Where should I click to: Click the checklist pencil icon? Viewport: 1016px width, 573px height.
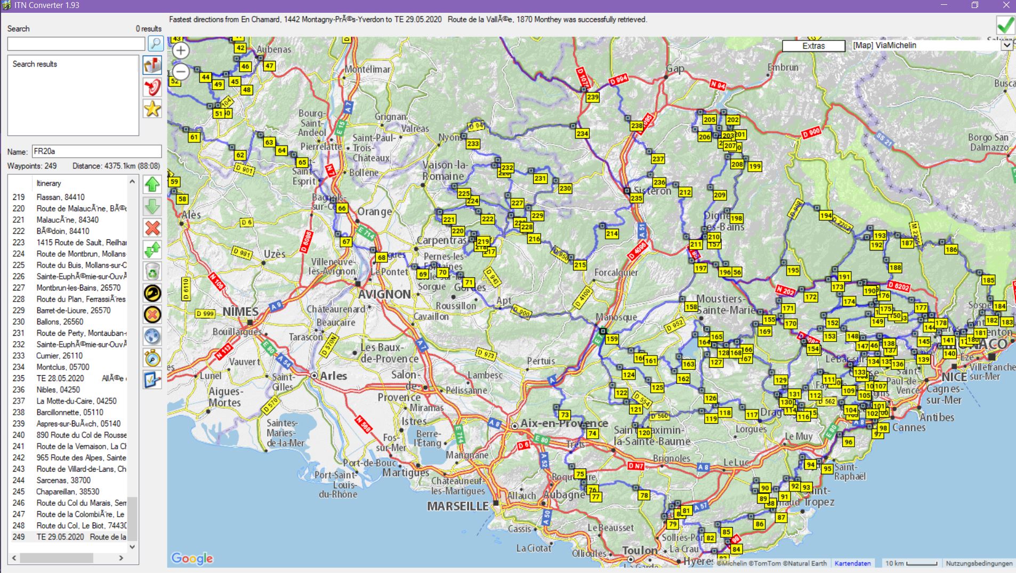tap(152, 380)
